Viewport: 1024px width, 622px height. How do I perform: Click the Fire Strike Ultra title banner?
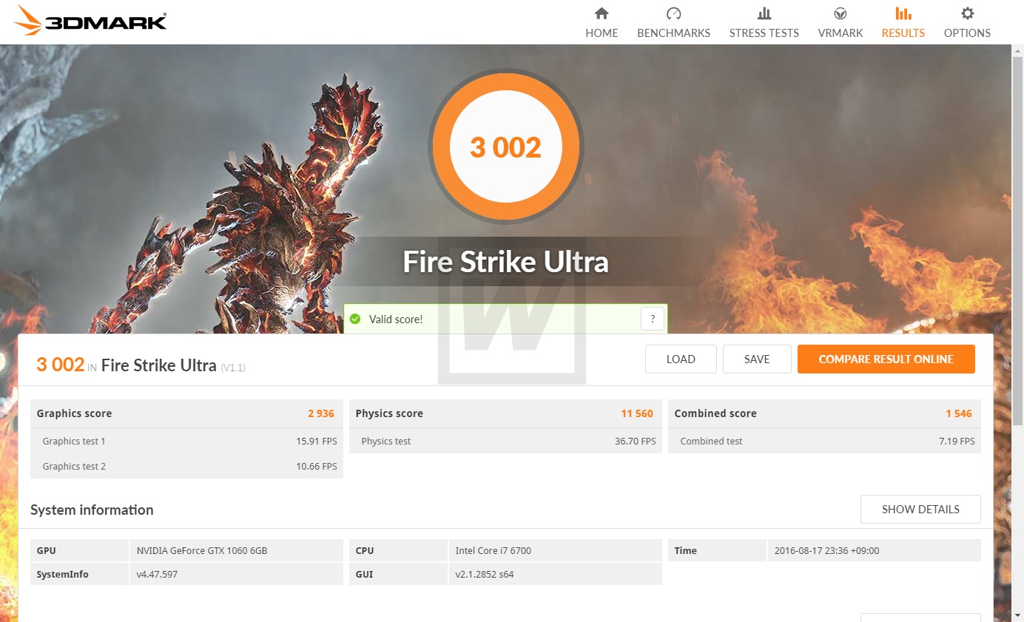tap(505, 262)
